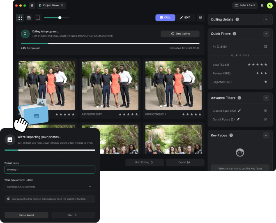The image size is (276, 223).
Task: Adjust the thumbnail size slider
Action: click(60, 18)
